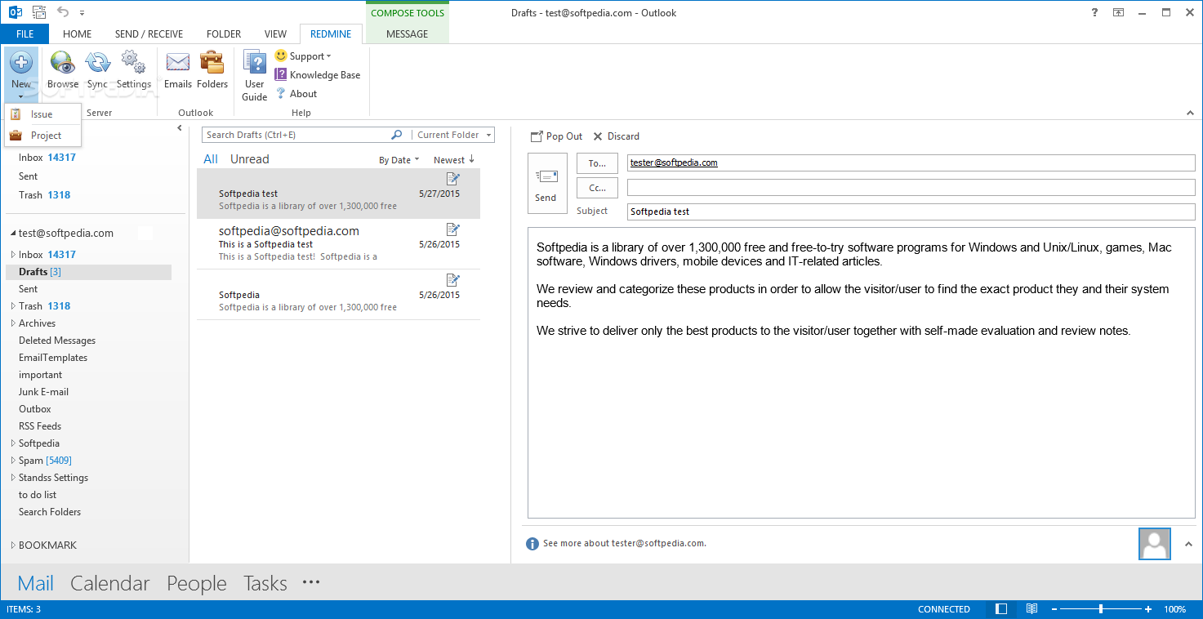Open more navigation options ellipsis
Screen dimensions: 1203x619
click(x=311, y=582)
